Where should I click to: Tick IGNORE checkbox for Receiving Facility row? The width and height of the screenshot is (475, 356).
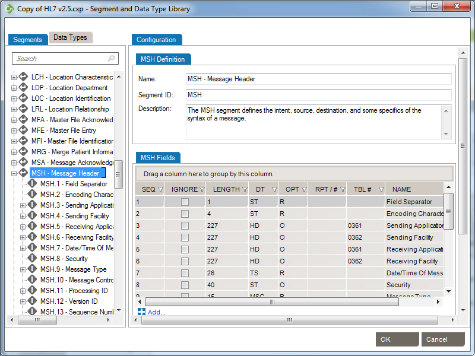pyautogui.click(x=185, y=261)
